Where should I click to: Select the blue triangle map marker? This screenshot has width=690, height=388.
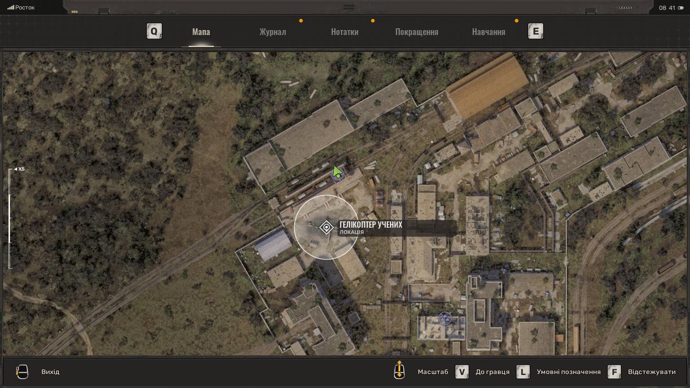445,318
